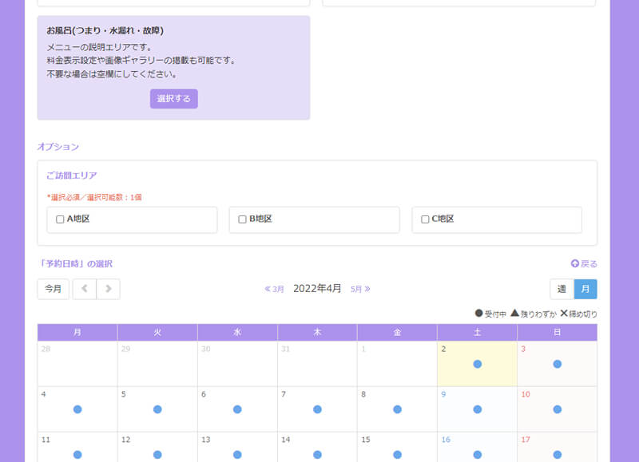Choose the available slot on April 17
Screen dimensions: 639x462
[557, 454]
